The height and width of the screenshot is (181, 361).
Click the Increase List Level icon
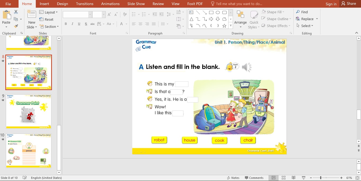[161, 14]
